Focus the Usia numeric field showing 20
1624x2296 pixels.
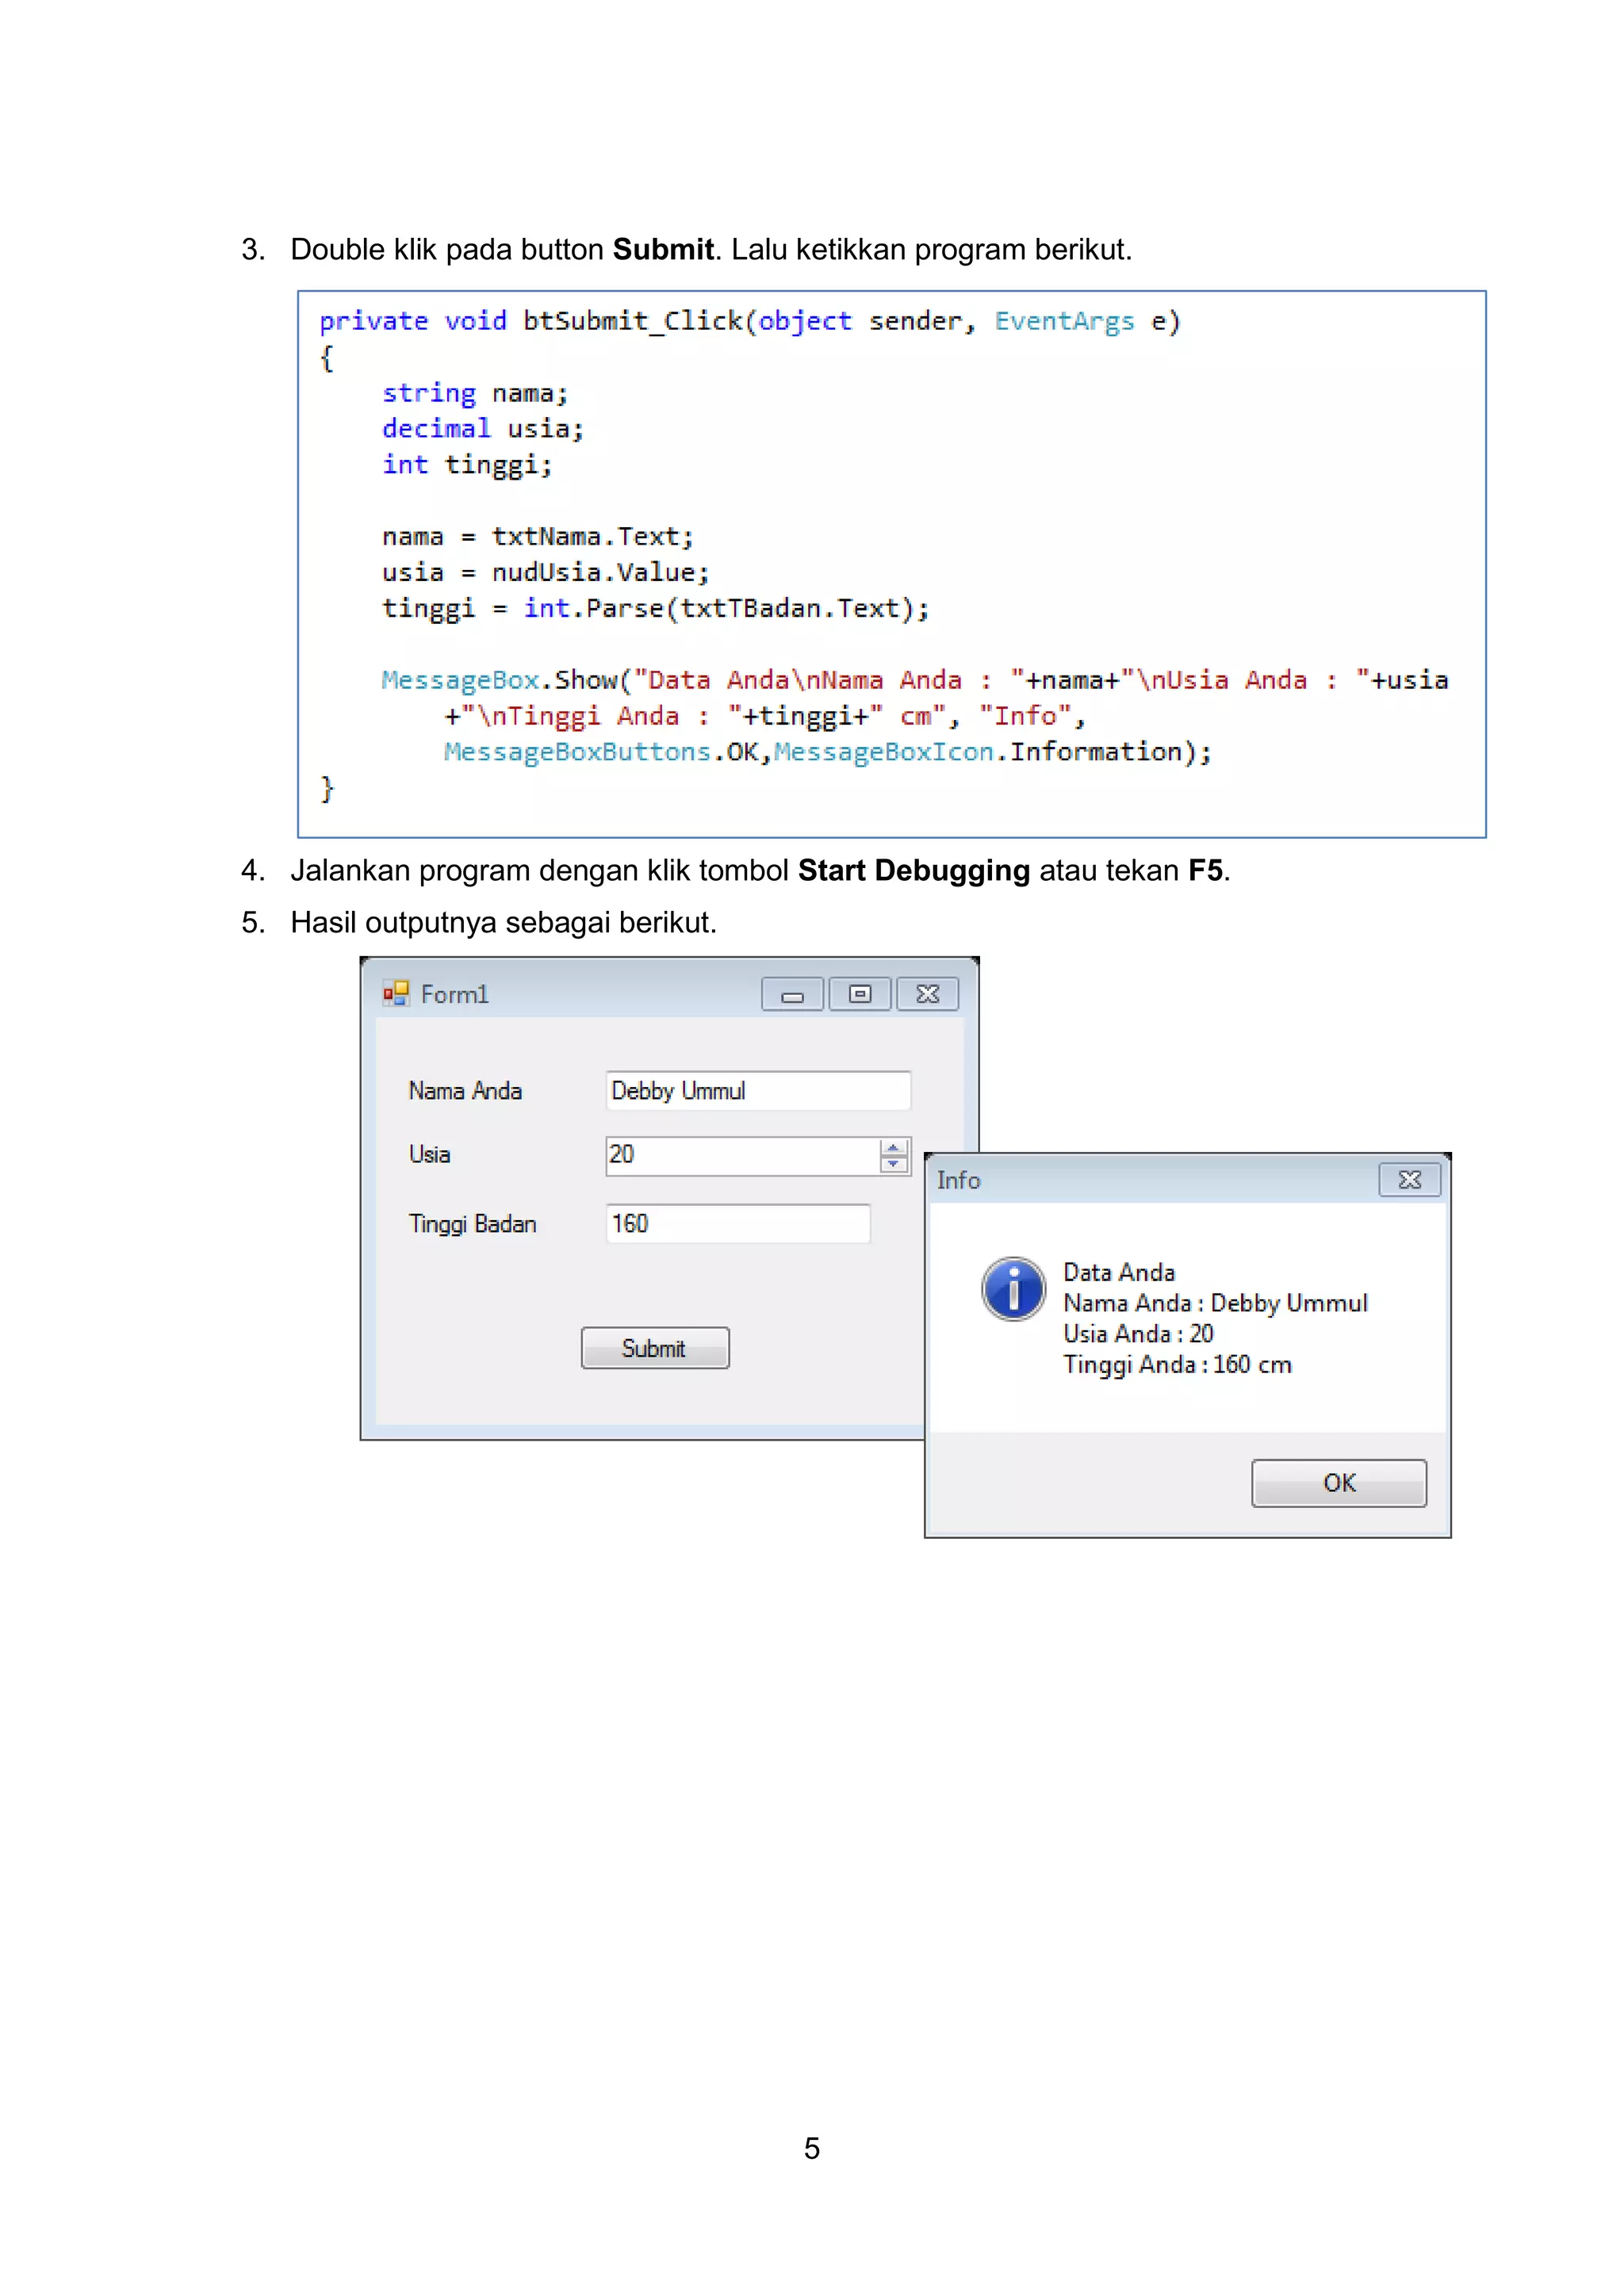point(742,1155)
